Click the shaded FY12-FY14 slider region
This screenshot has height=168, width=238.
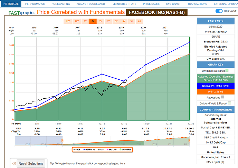click(x=39, y=141)
